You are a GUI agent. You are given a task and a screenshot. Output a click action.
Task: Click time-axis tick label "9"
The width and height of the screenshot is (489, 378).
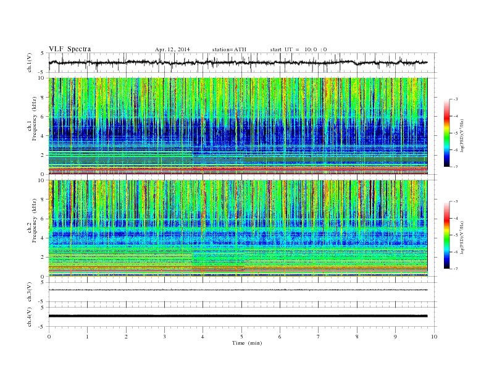pyautogui.click(x=395, y=337)
